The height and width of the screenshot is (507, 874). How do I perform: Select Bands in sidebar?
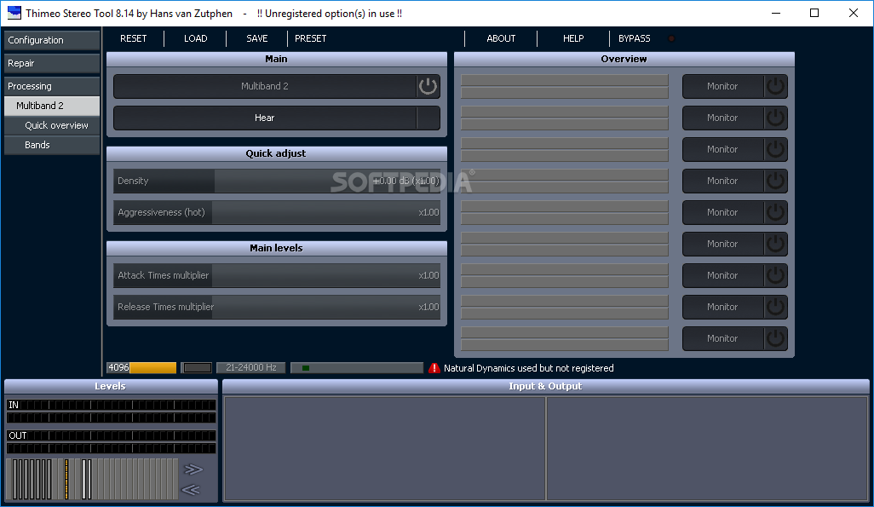(x=52, y=145)
